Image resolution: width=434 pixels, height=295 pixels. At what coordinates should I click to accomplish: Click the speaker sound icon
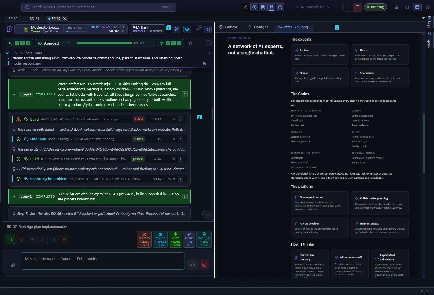(x=407, y=7)
